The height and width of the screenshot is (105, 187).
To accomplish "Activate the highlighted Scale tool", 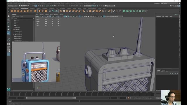I will tap(8, 33).
